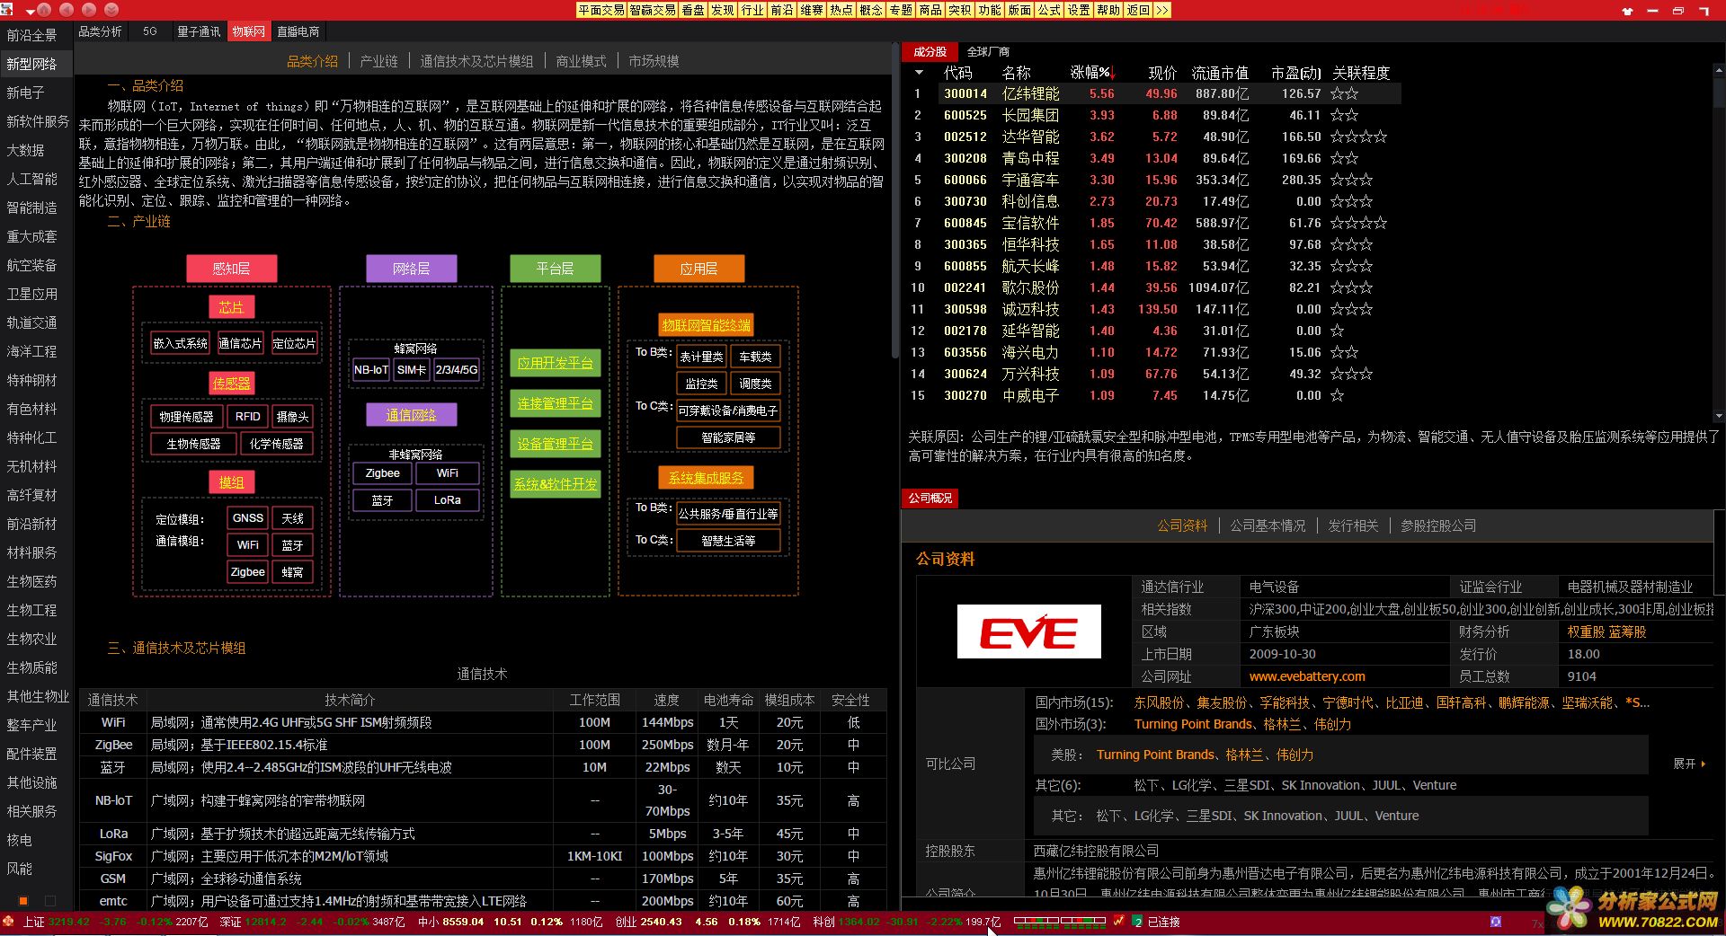The height and width of the screenshot is (936, 1726).
Task: Click the red-green market breadth bar in status bar
Action: 1060,921
